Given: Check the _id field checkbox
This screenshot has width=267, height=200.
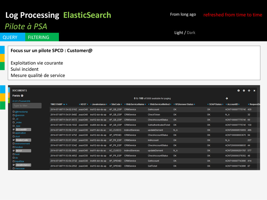Looking at the screenshot, I should [14, 119].
